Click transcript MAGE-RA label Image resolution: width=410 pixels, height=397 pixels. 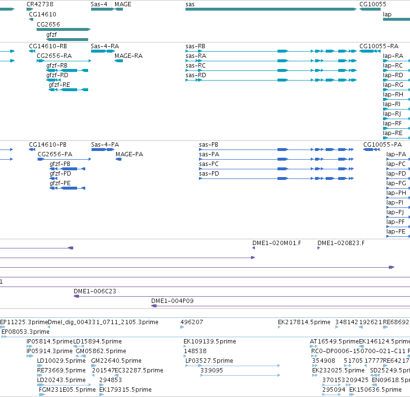[129, 56]
